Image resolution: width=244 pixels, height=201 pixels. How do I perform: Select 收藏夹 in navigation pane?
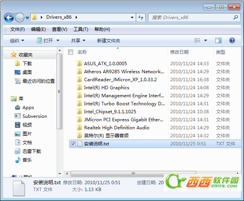(x=30, y=55)
